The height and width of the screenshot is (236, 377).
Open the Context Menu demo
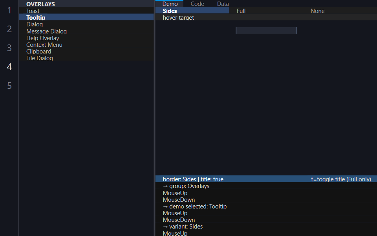click(x=86, y=44)
